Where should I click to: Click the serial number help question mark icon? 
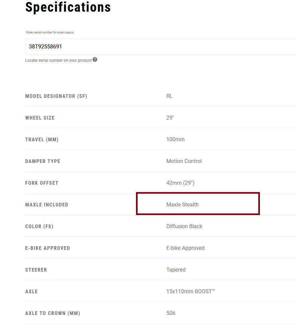pyautogui.click(x=95, y=60)
